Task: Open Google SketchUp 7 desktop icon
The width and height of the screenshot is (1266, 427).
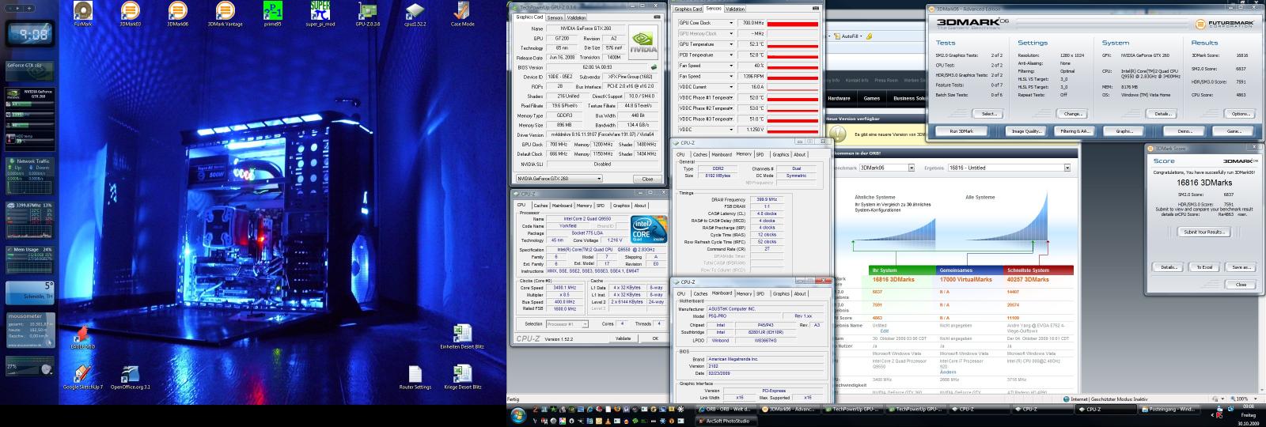Action: point(82,378)
